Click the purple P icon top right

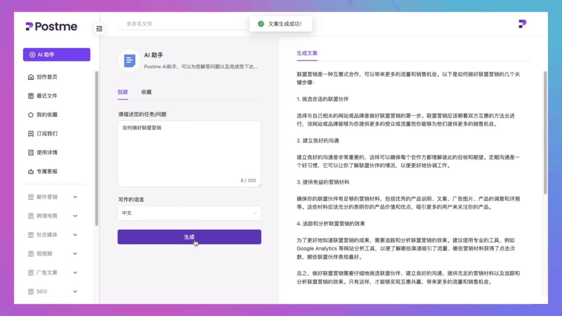522,24
